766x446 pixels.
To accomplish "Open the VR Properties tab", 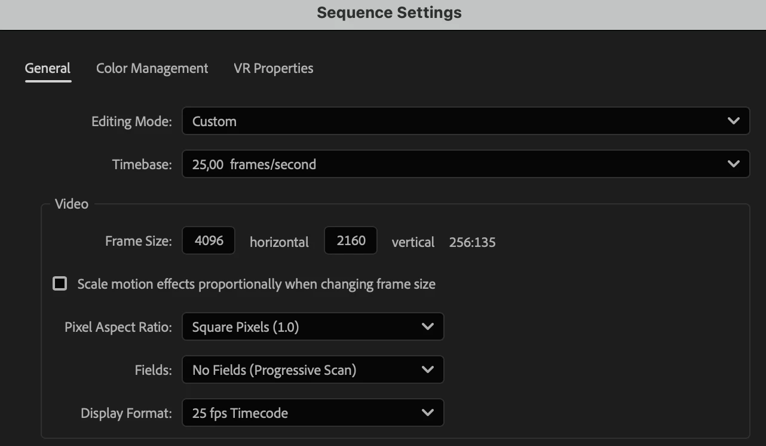I will [x=273, y=69].
